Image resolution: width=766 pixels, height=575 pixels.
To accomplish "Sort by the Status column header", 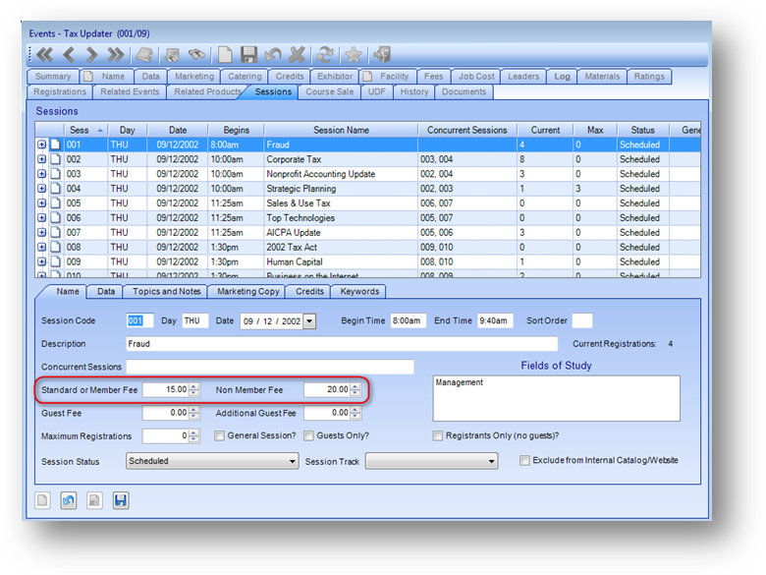I will tap(642, 130).
